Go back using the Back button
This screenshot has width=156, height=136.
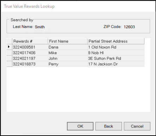coord(108,126)
